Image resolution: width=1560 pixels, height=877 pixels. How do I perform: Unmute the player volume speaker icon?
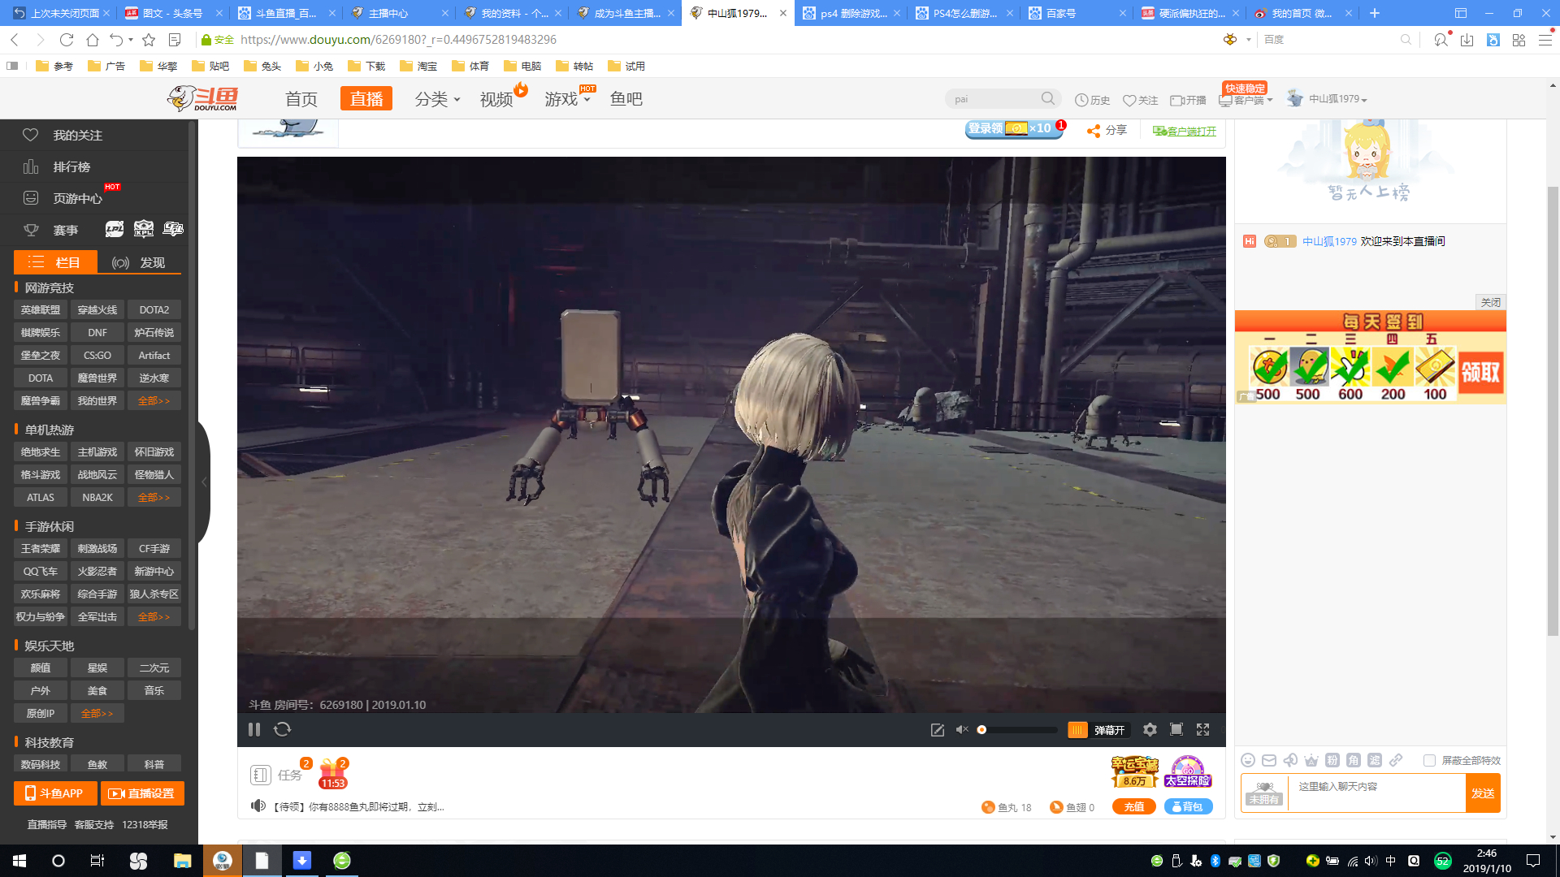pyautogui.click(x=962, y=729)
